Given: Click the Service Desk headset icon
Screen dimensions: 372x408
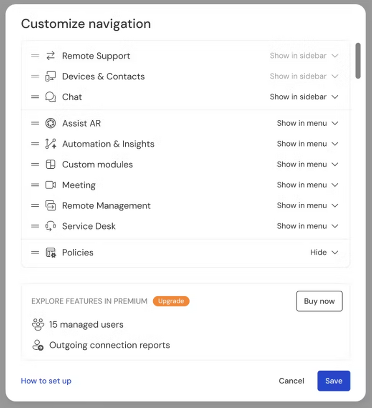Looking at the screenshot, I should [51, 226].
